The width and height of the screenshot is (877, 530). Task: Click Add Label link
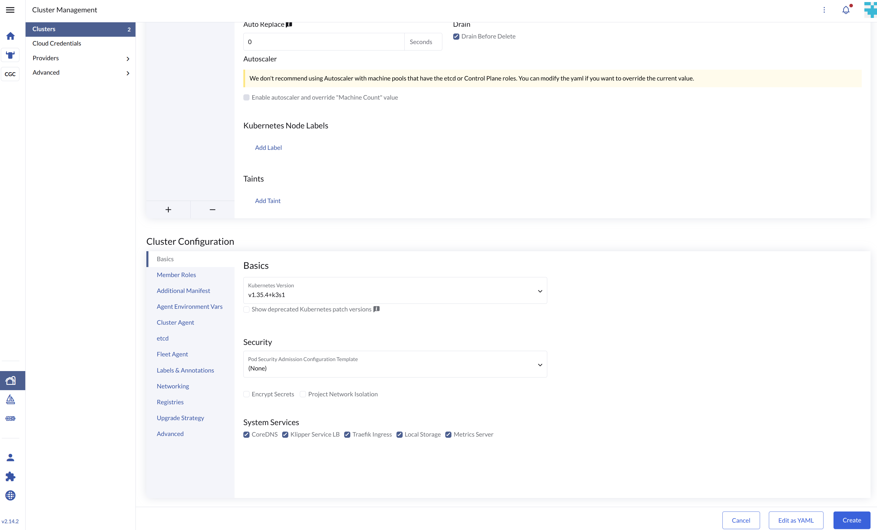(x=268, y=147)
